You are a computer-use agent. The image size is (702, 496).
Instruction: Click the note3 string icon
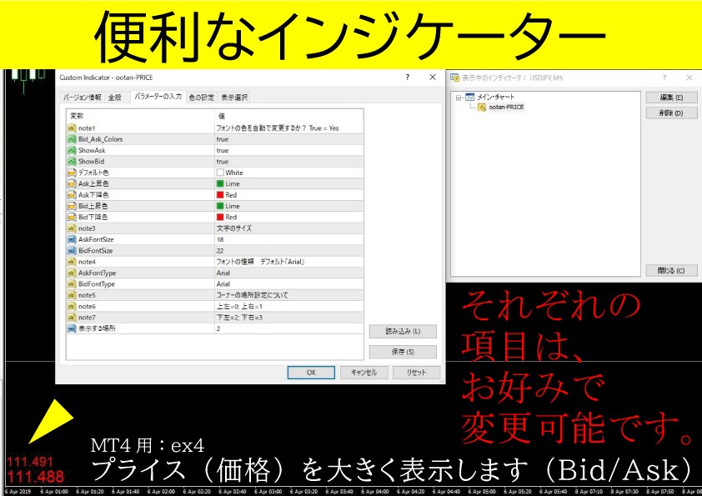(x=72, y=228)
